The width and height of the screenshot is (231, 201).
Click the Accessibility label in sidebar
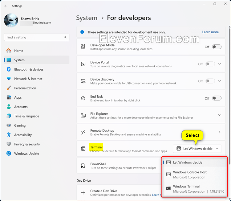23,135
